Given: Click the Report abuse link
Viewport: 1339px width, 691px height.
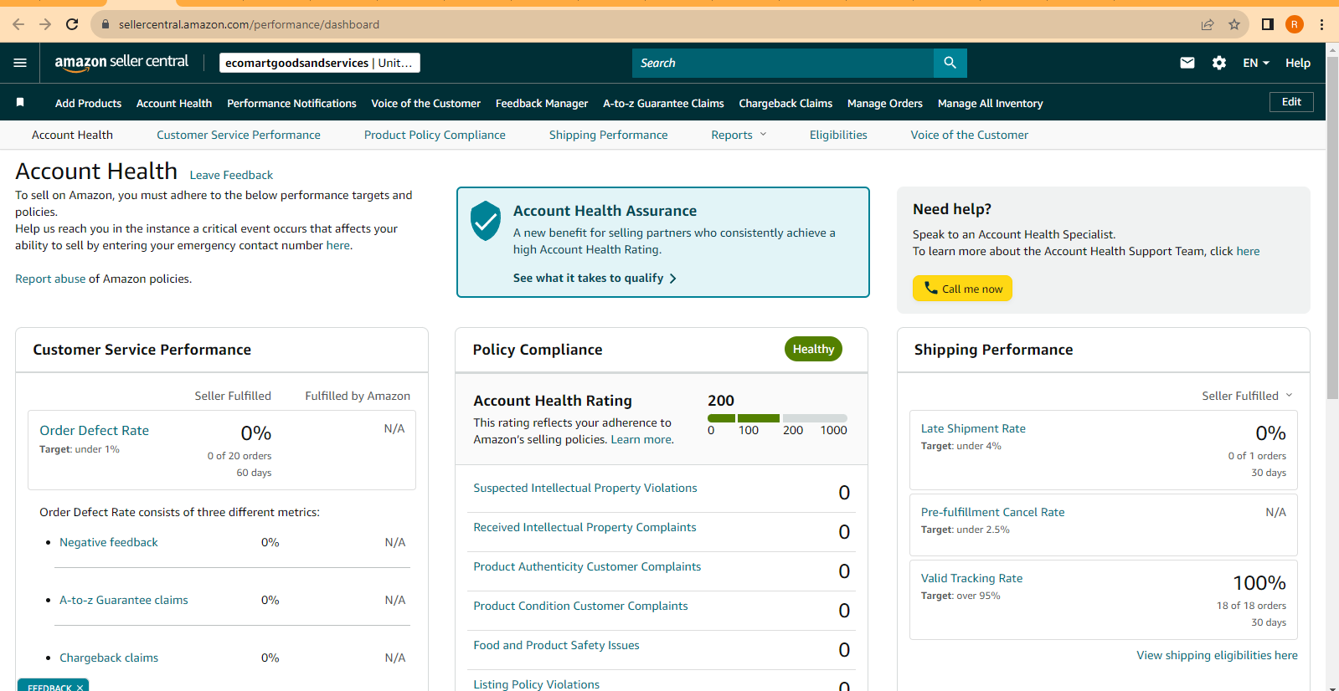Looking at the screenshot, I should point(50,279).
